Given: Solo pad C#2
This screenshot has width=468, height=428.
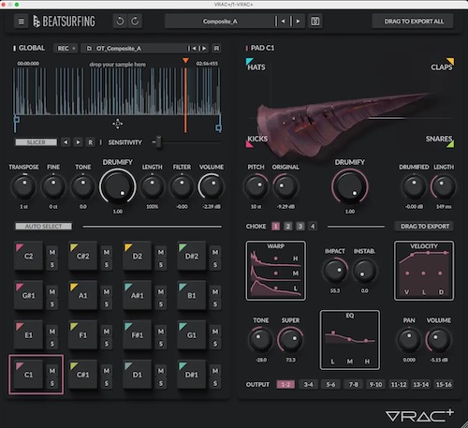Looking at the screenshot, I should pyautogui.click(x=107, y=265).
